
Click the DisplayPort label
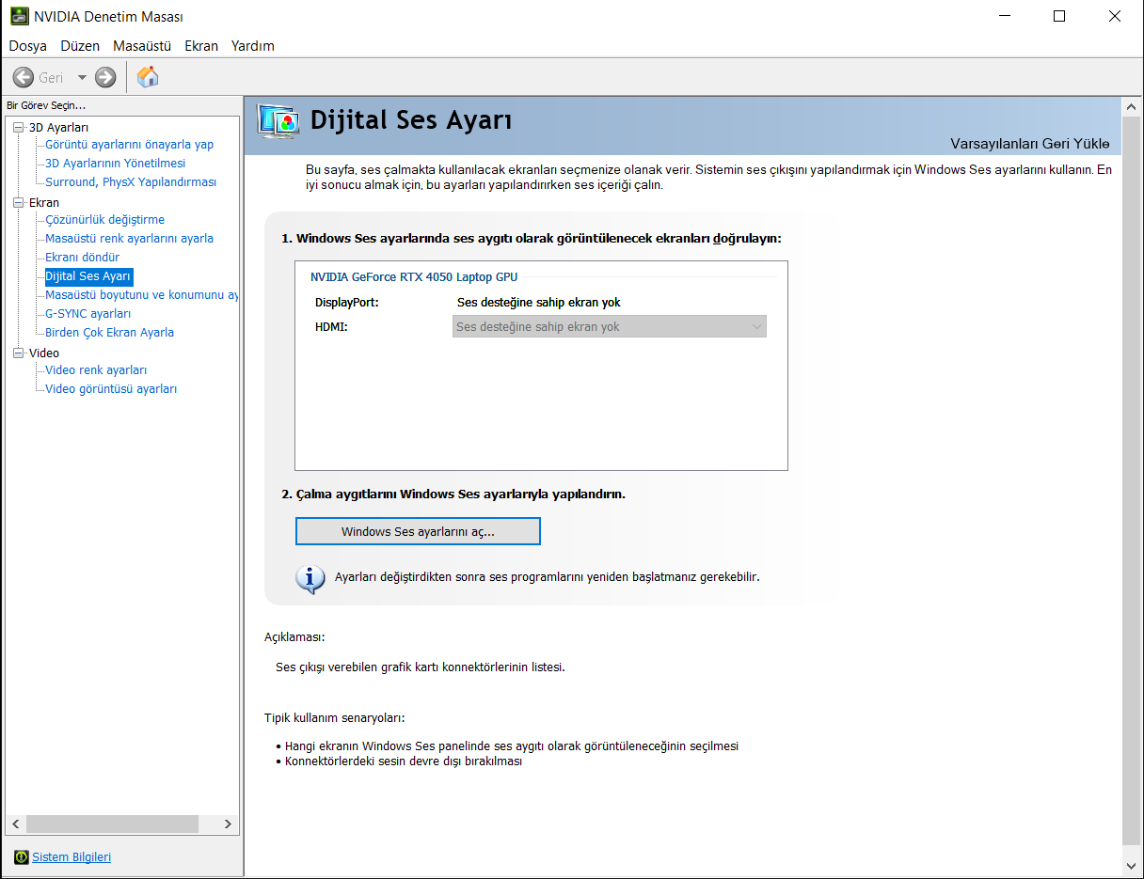tap(346, 302)
